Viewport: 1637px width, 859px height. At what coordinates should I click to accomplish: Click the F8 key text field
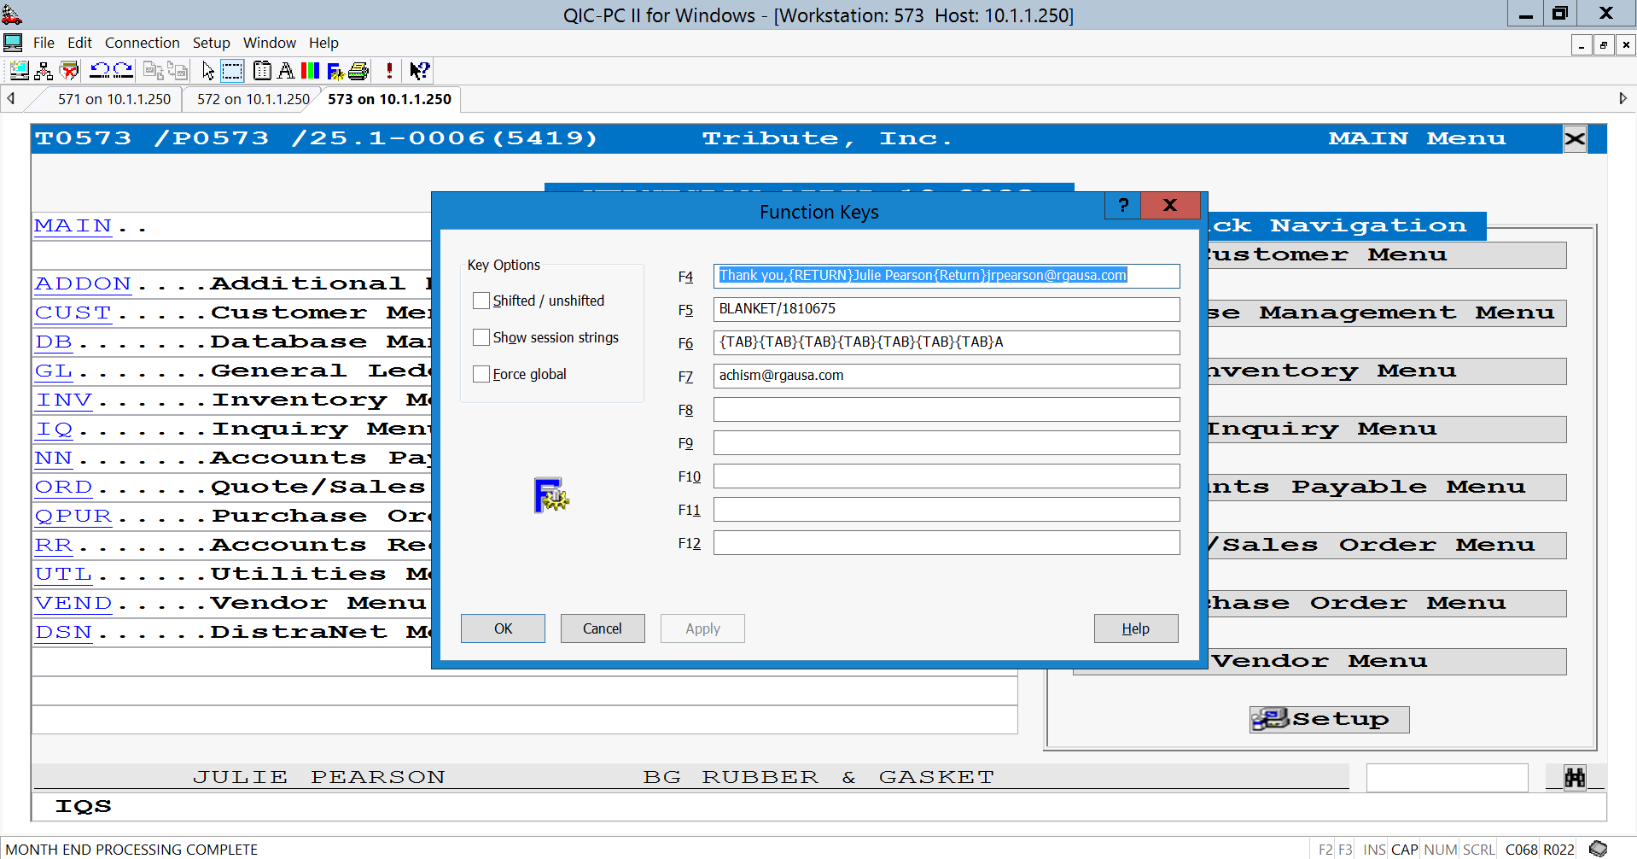(x=946, y=410)
